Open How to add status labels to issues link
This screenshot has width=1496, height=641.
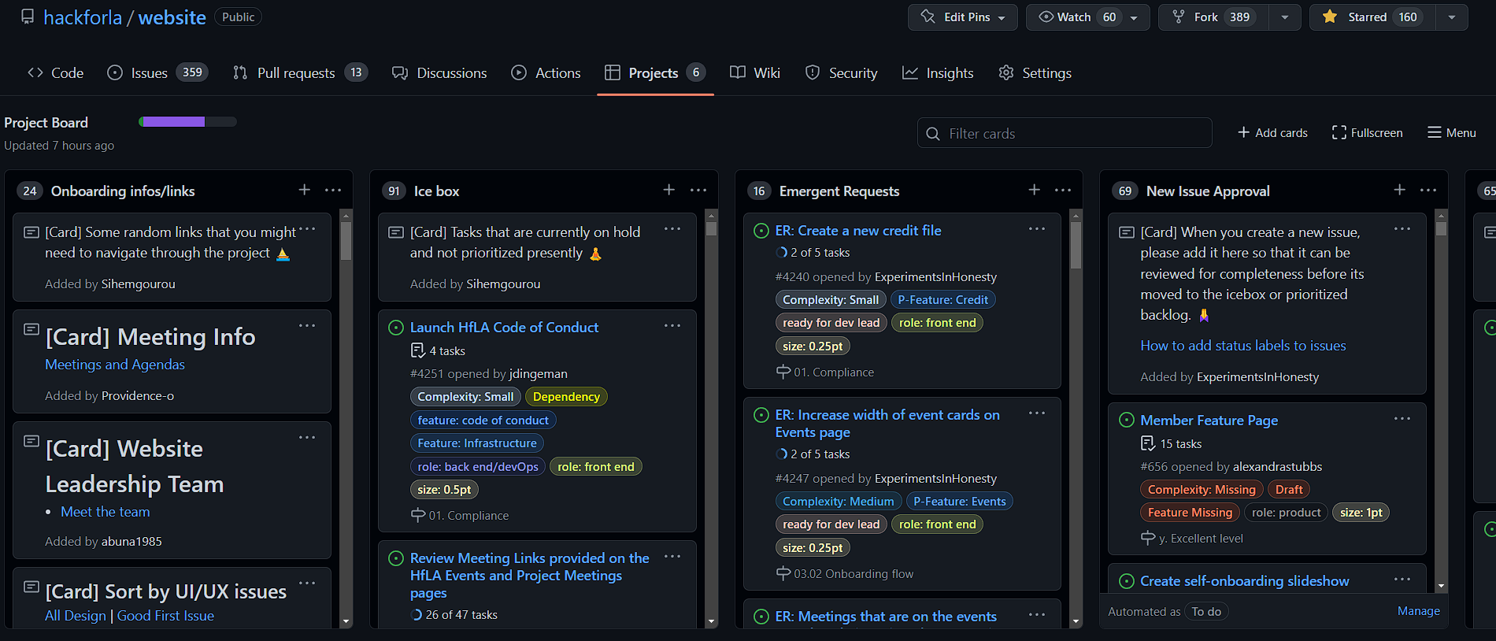point(1243,346)
